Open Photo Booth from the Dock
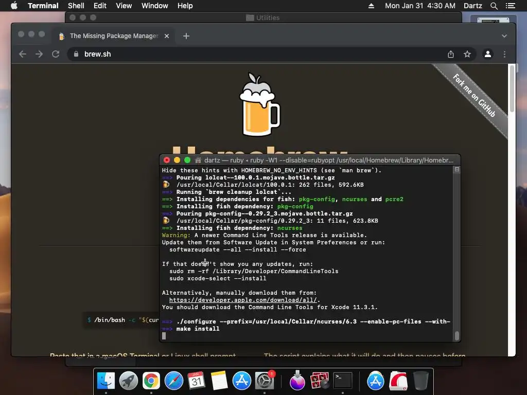 [x=320, y=381]
